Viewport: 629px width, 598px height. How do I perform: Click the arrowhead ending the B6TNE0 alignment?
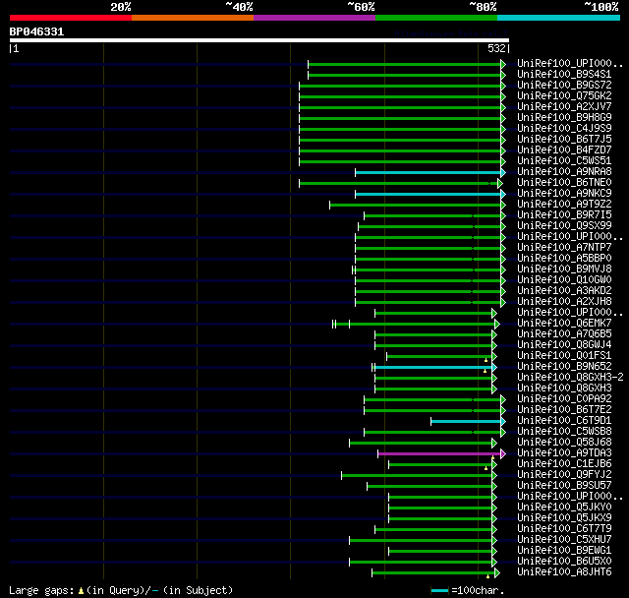pos(500,183)
